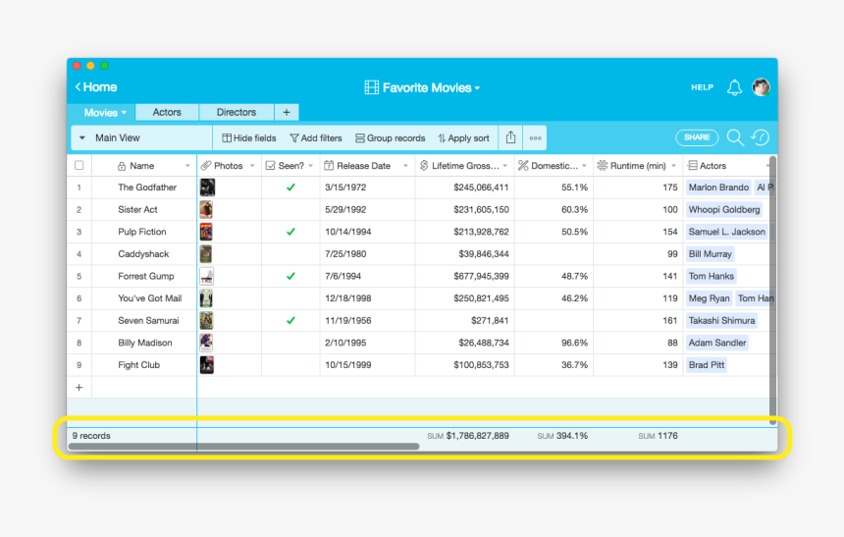Viewport: 844px width, 537px height.
Task: Select the 10/15/1999 release date cell
Action: 368,364
